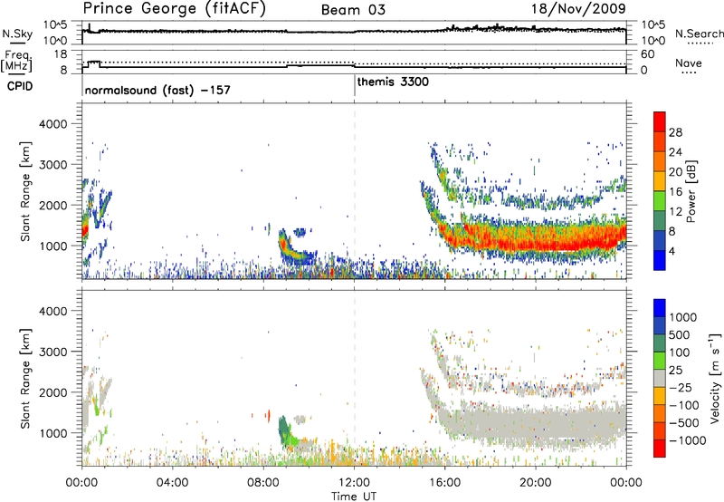The width and height of the screenshot is (724, 502).
Task: Click the 'Velocity [m s-1]' color bar label
Action: click(715, 378)
